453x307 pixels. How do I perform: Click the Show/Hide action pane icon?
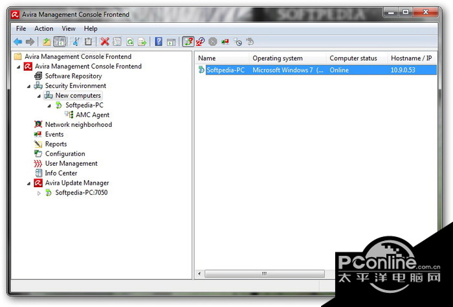point(171,42)
